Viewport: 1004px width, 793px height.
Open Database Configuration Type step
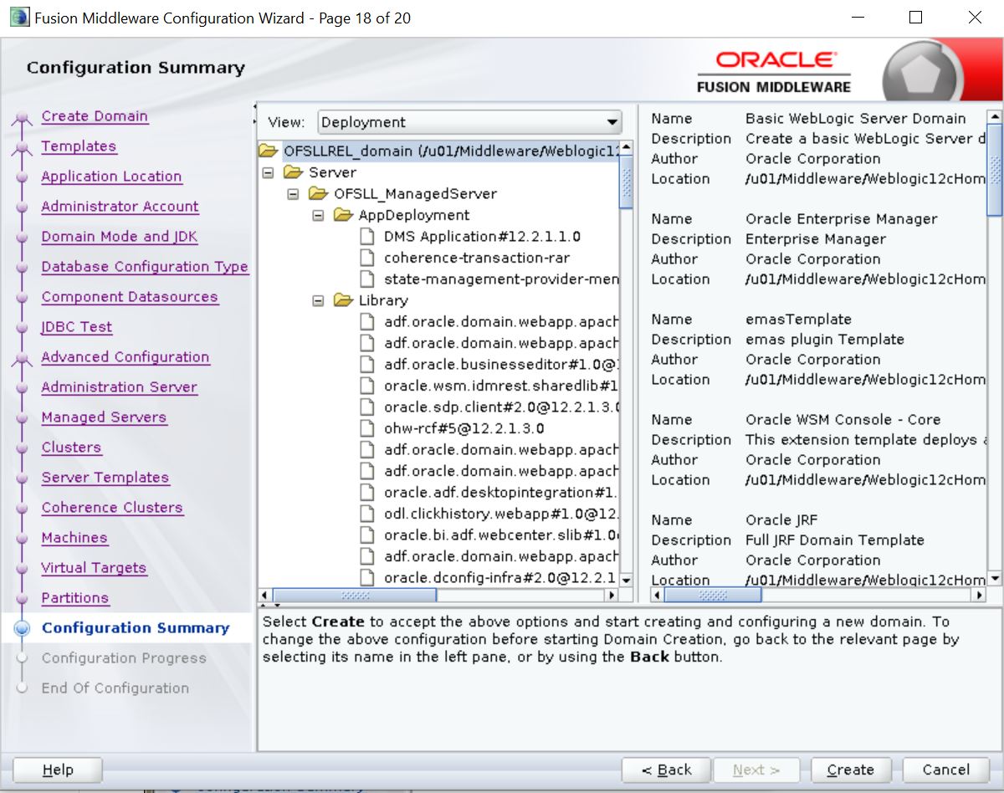[x=145, y=267]
